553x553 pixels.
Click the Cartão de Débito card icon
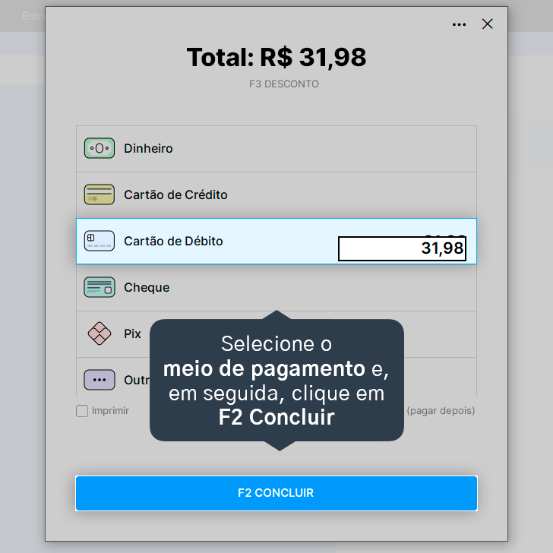(x=99, y=241)
